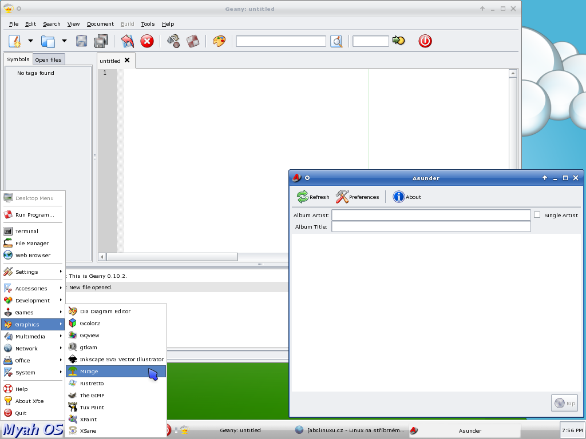The width and height of the screenshot is (586, 439).
Task: Click the Album Artist input field
Action: pos(431,215)
